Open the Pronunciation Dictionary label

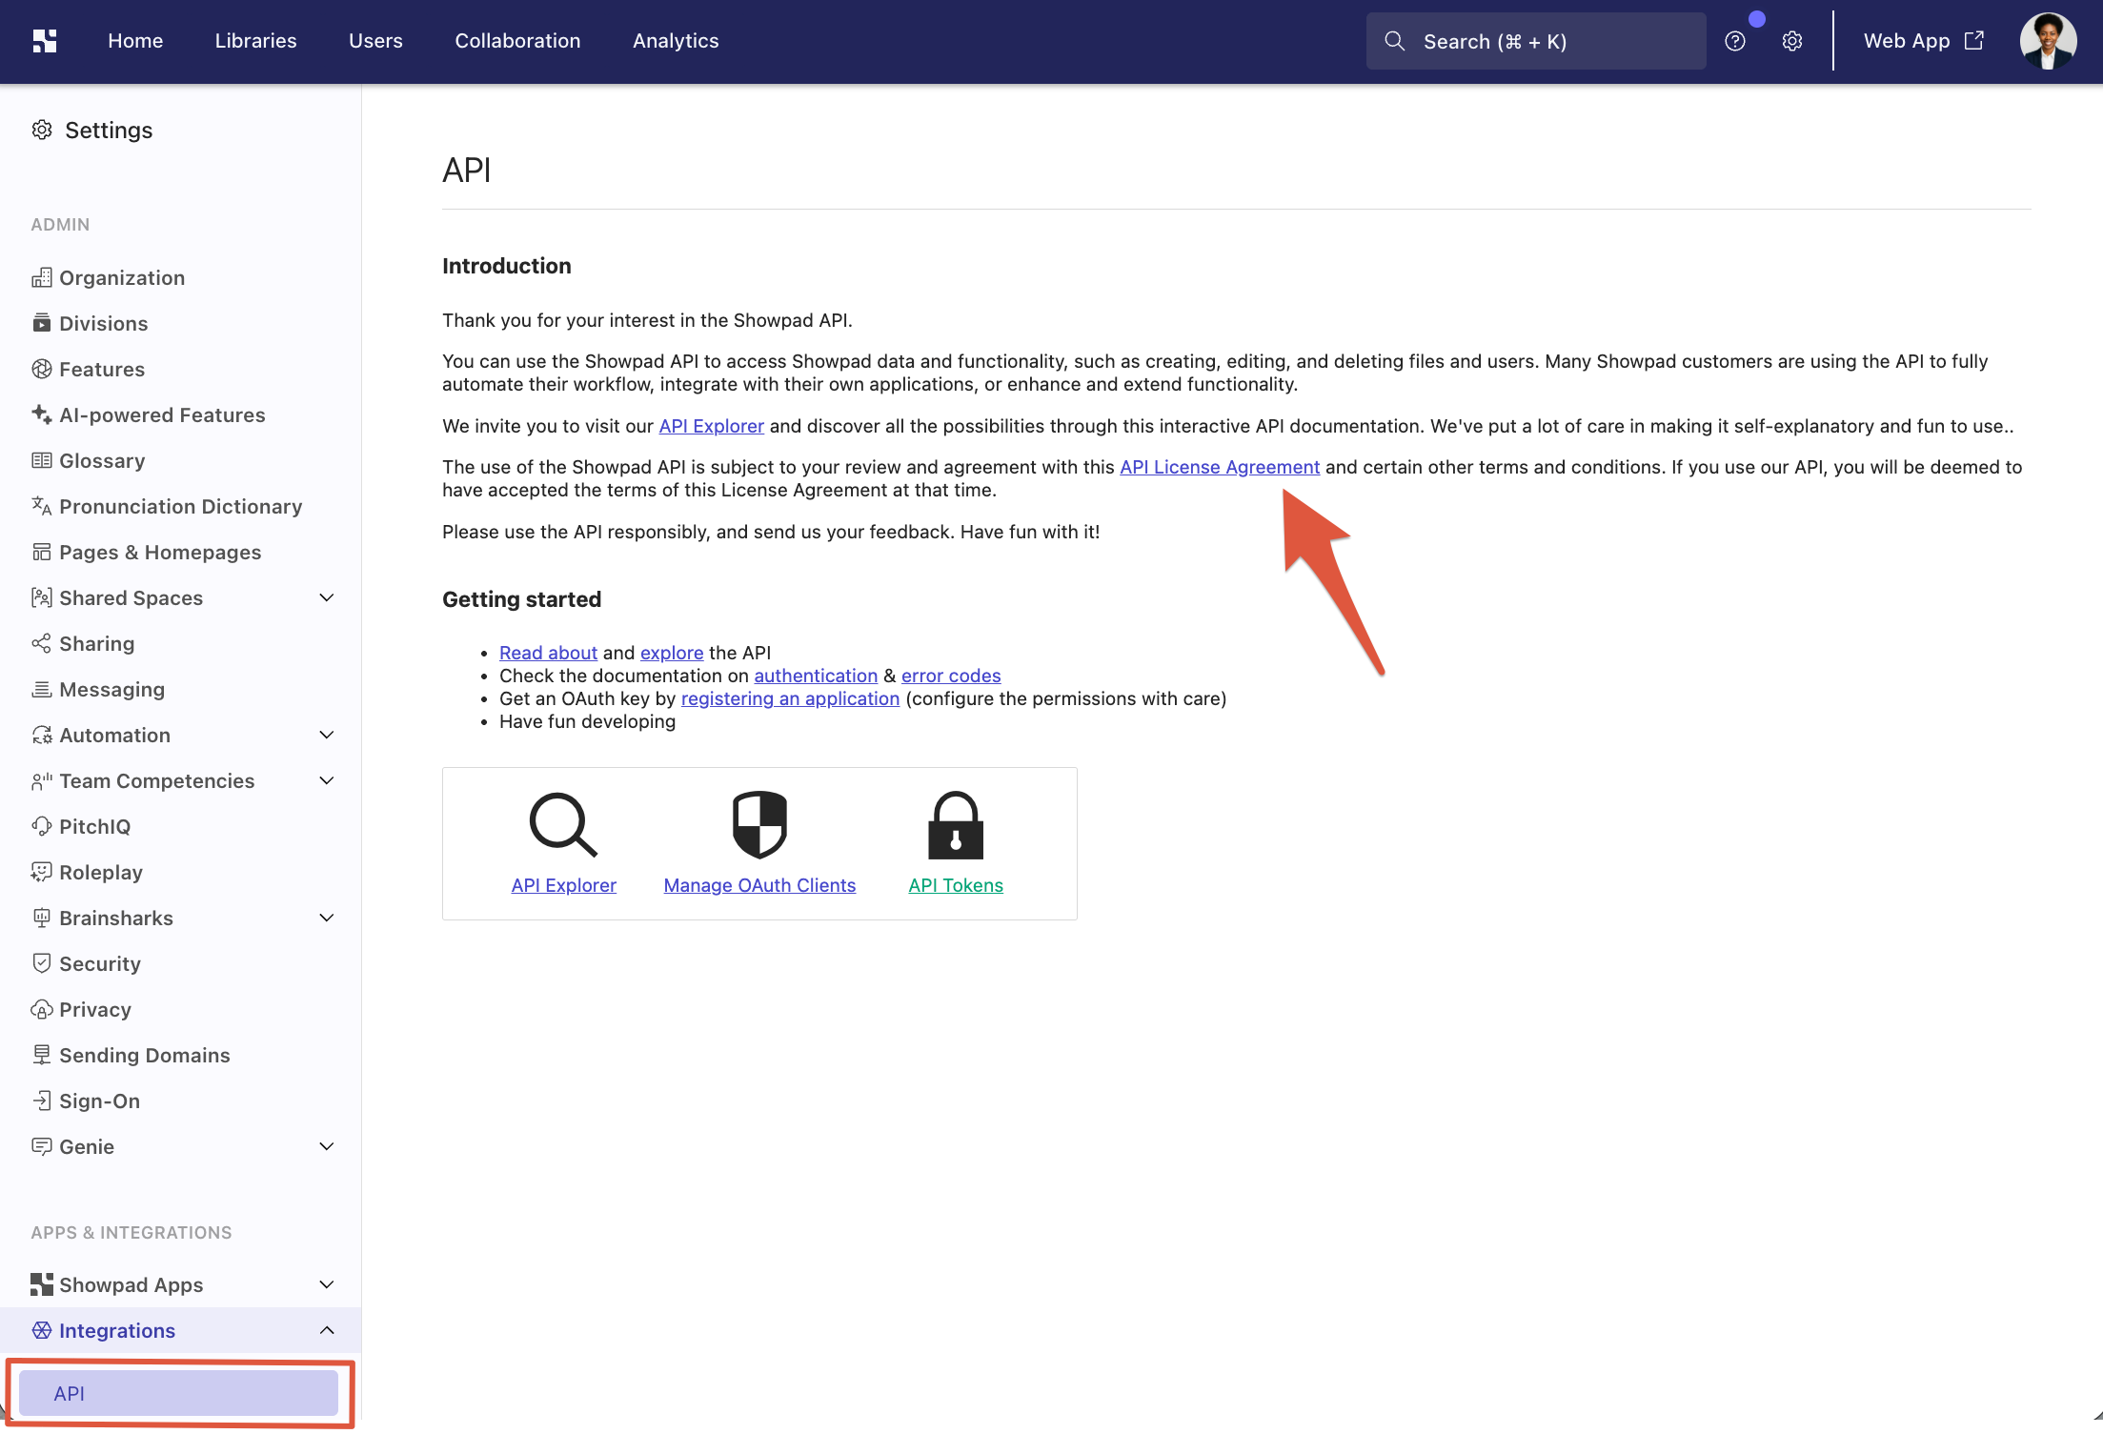pyautogui.click(x=181, y=506)
